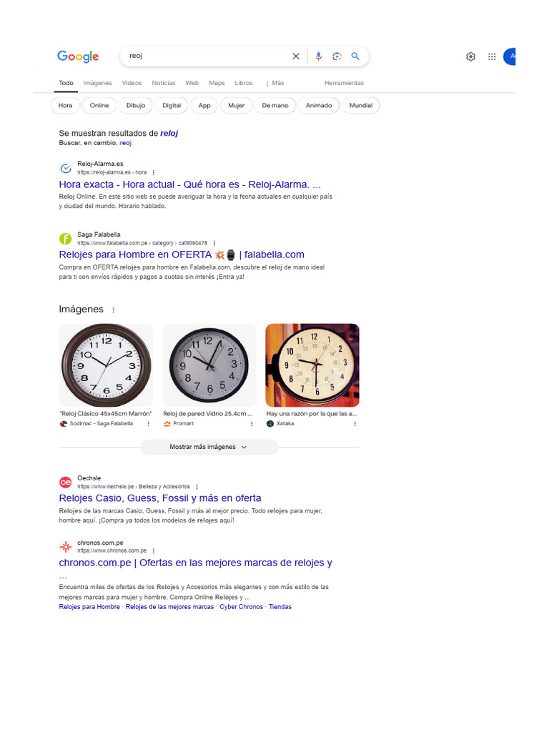Viewport: 549px width, 732px height.
Task: Click the Imágenes section heading
Action: (81, 309)
